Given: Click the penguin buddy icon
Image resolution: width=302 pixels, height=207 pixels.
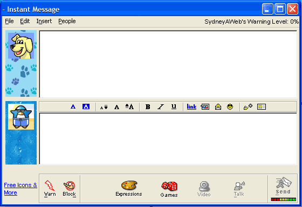Looking at the screenshot, I should point(21,117).
